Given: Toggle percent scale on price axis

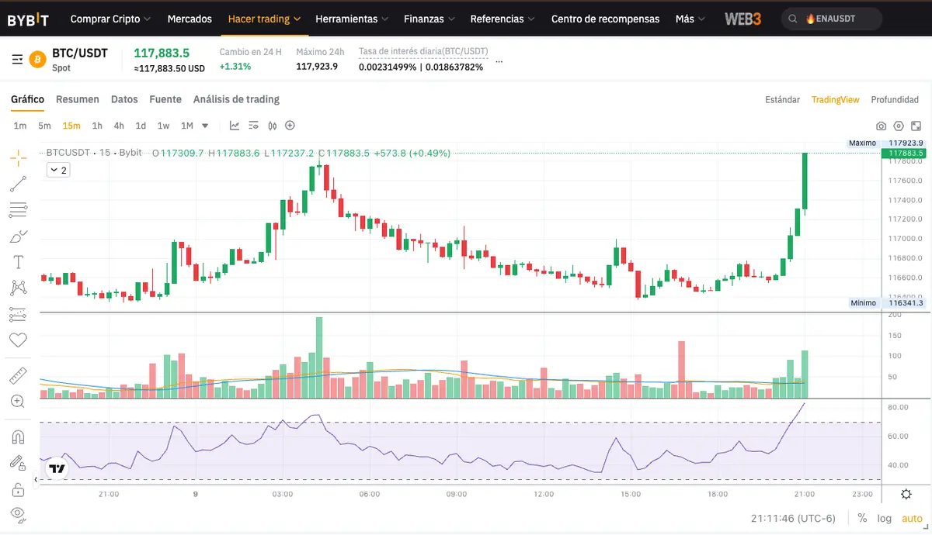Looking at the screenshot, I should [x=862, y=518].
